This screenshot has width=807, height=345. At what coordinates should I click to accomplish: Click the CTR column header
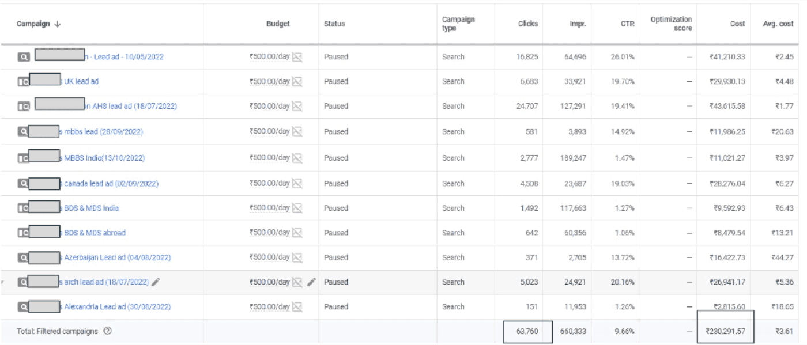tap(627, 24)
